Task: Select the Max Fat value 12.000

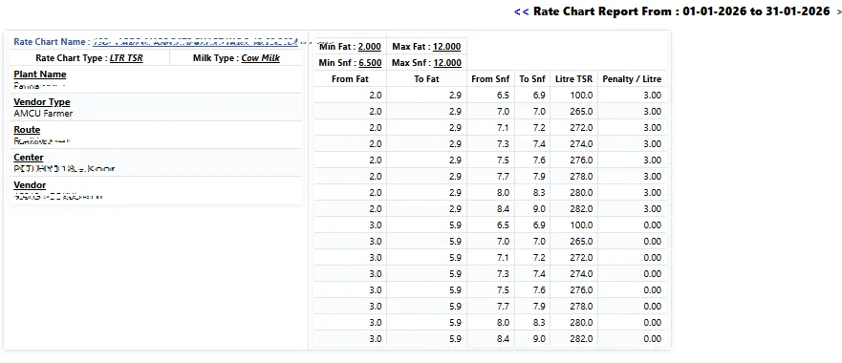Action: pos(447,47)
